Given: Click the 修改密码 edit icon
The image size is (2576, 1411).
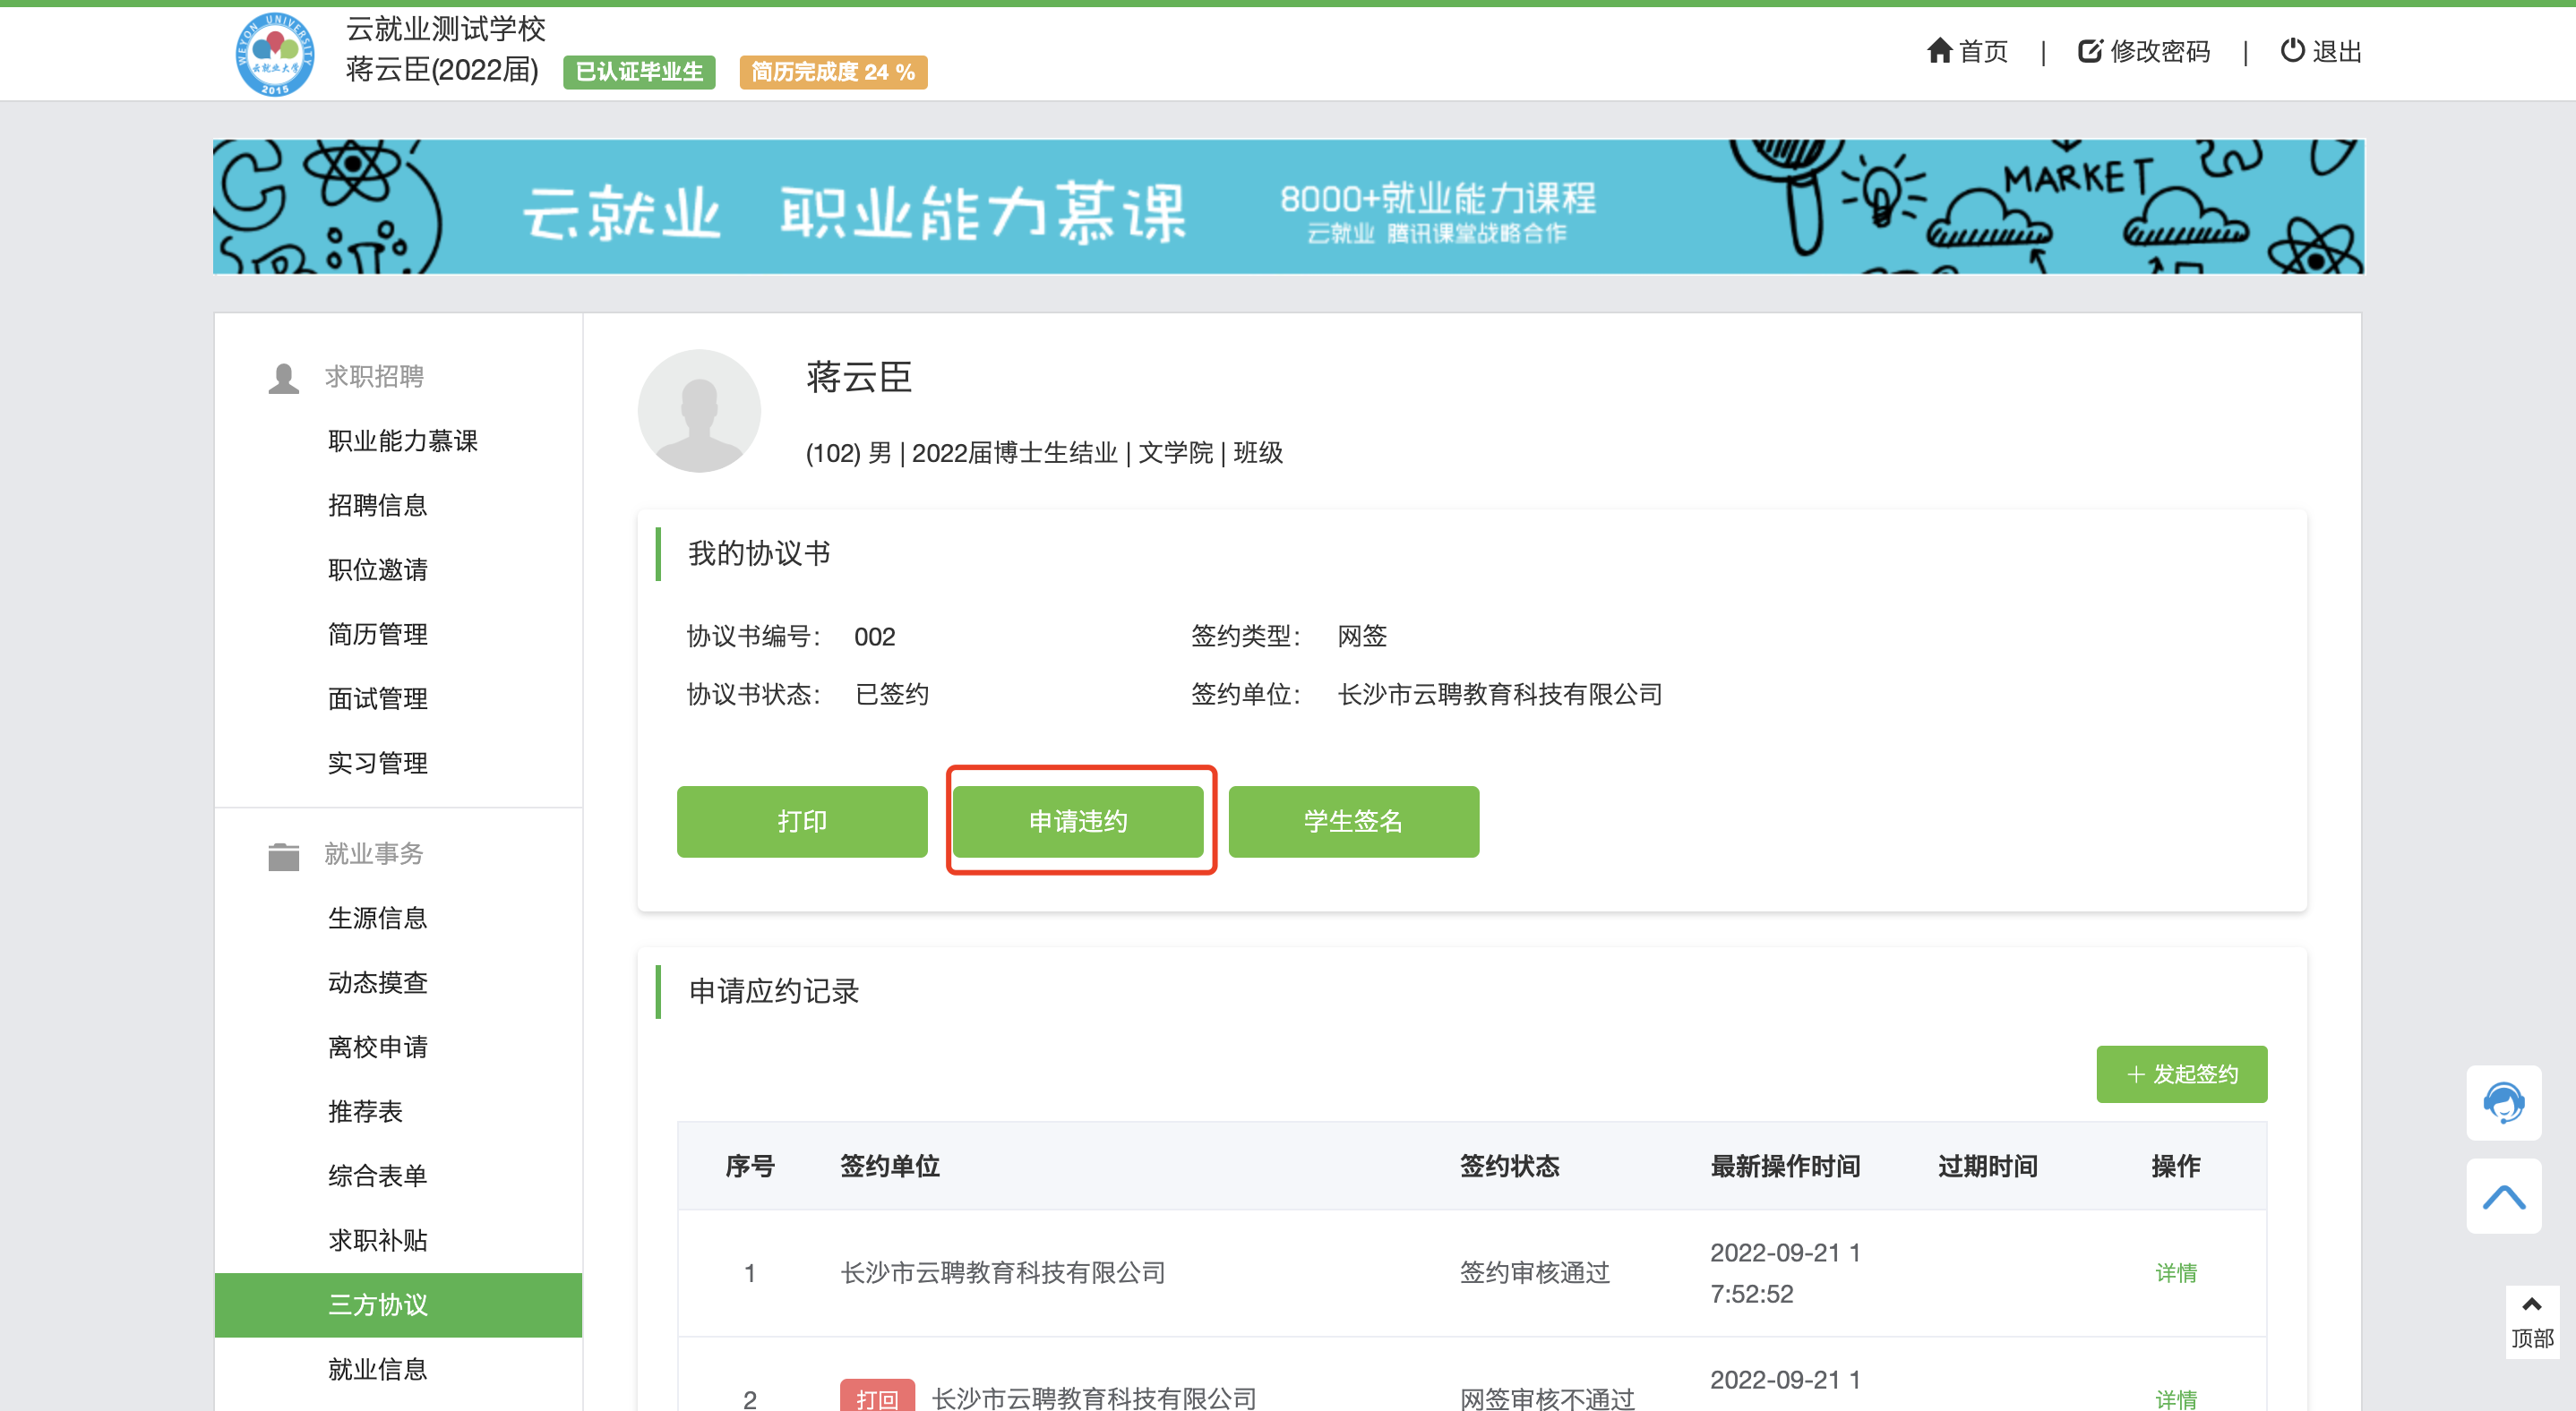Looking at the screenshot, I should point(2090,51).
